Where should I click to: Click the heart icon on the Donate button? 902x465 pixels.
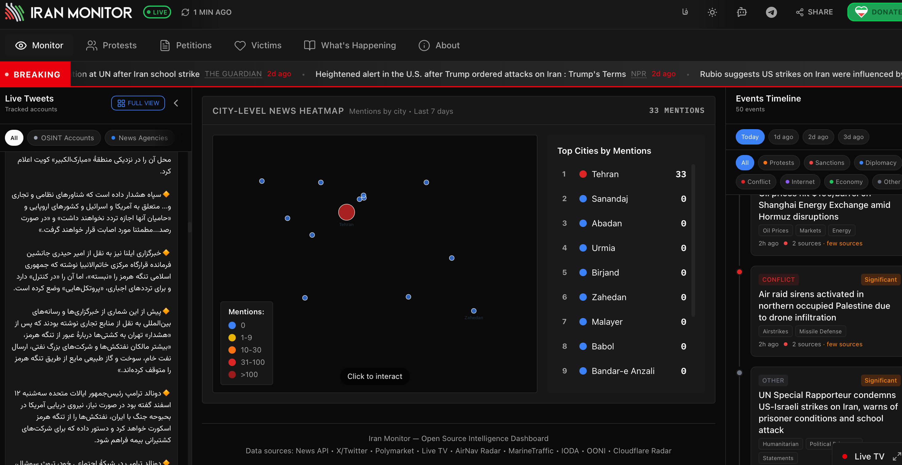(861, 12)
